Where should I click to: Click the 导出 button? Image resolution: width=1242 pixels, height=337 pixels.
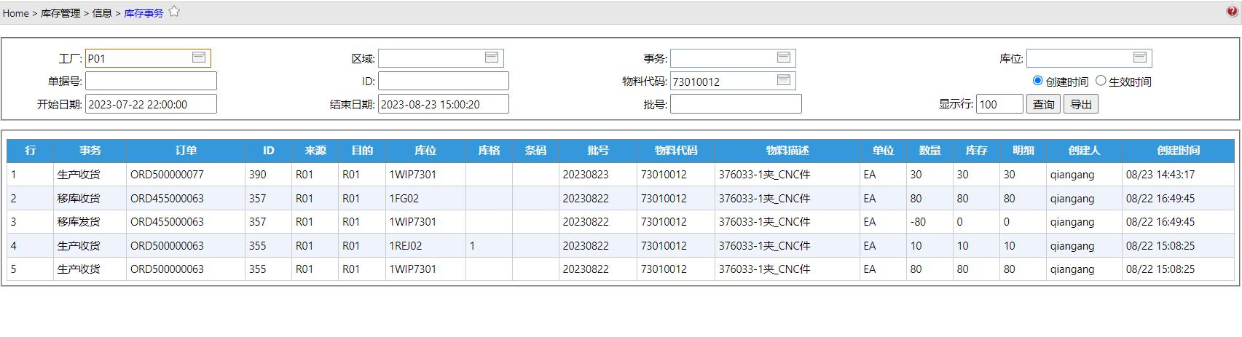1081,104
